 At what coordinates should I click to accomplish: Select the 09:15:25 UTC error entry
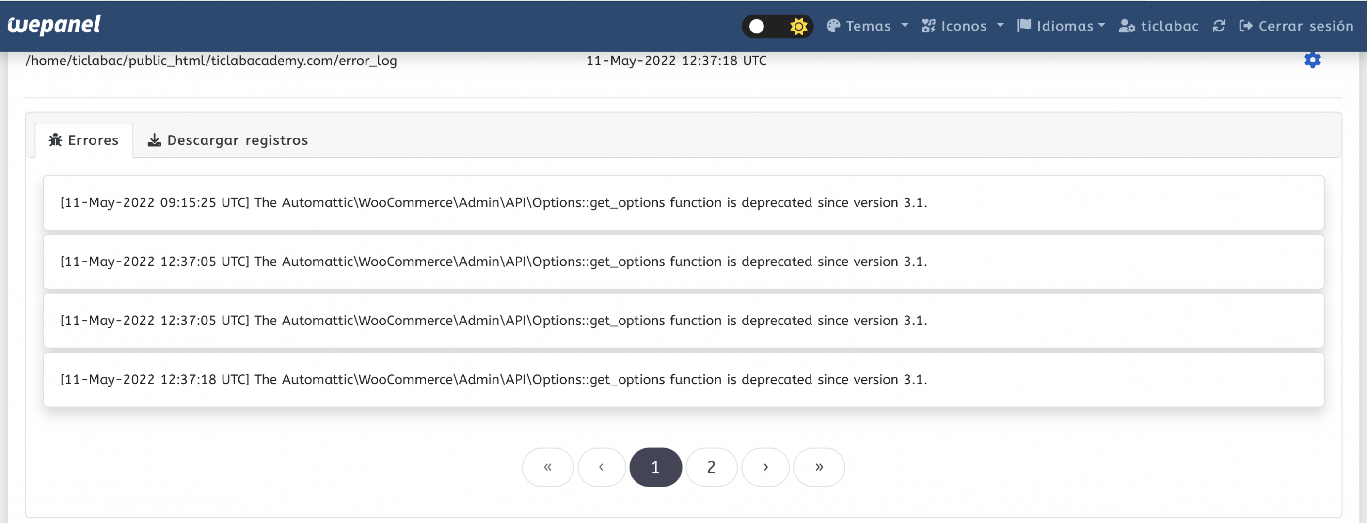point(683,202)
